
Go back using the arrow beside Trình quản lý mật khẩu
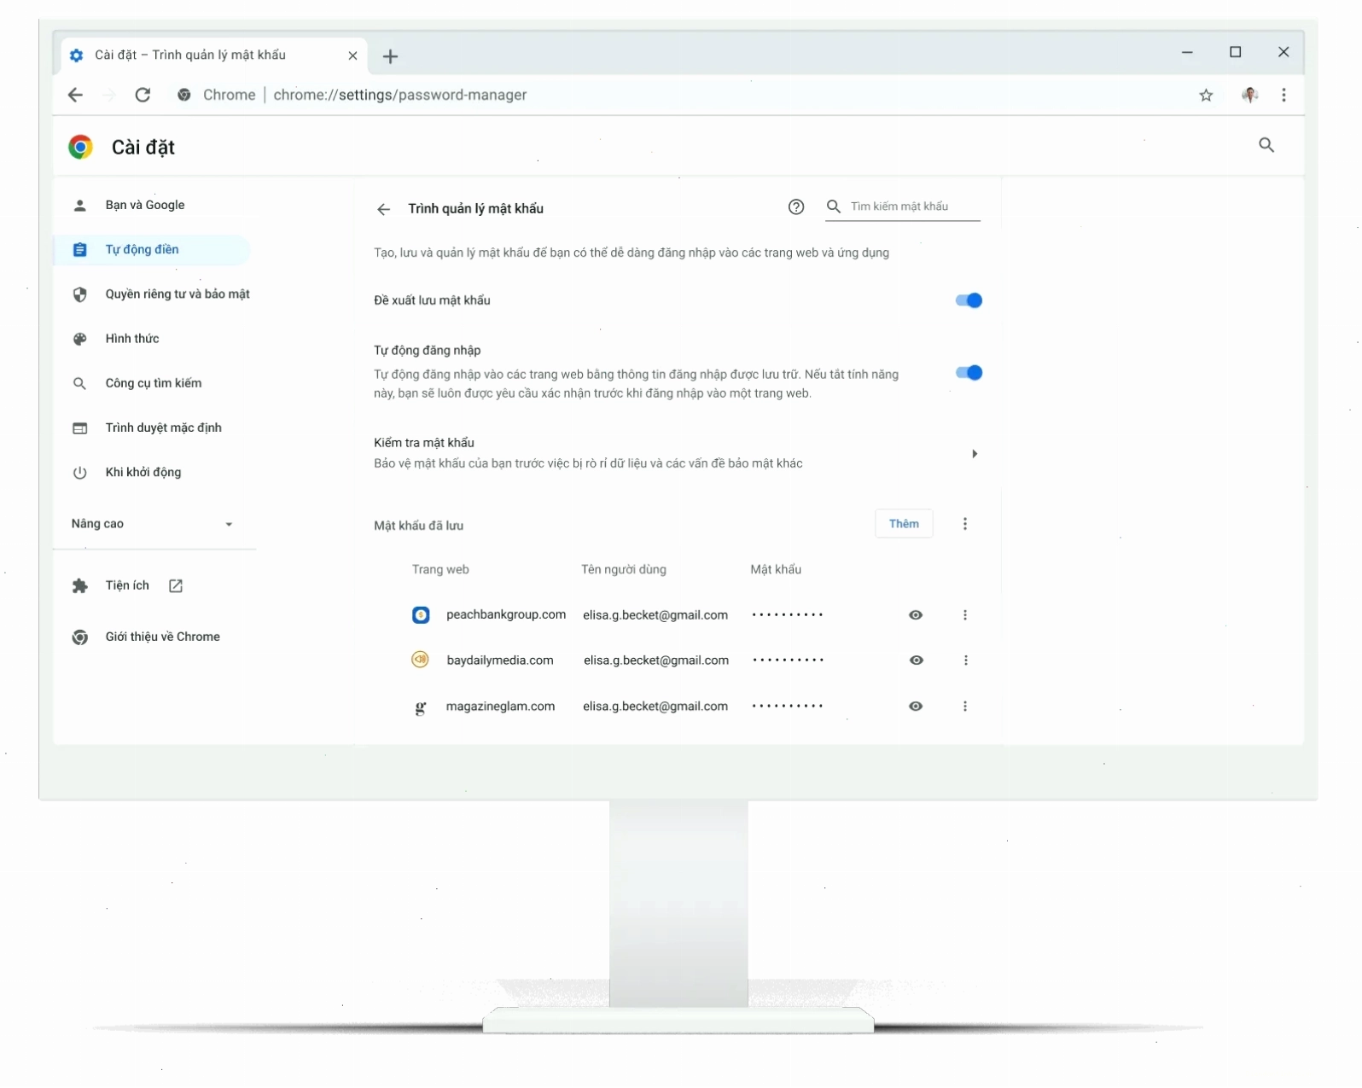coord(384,209)
